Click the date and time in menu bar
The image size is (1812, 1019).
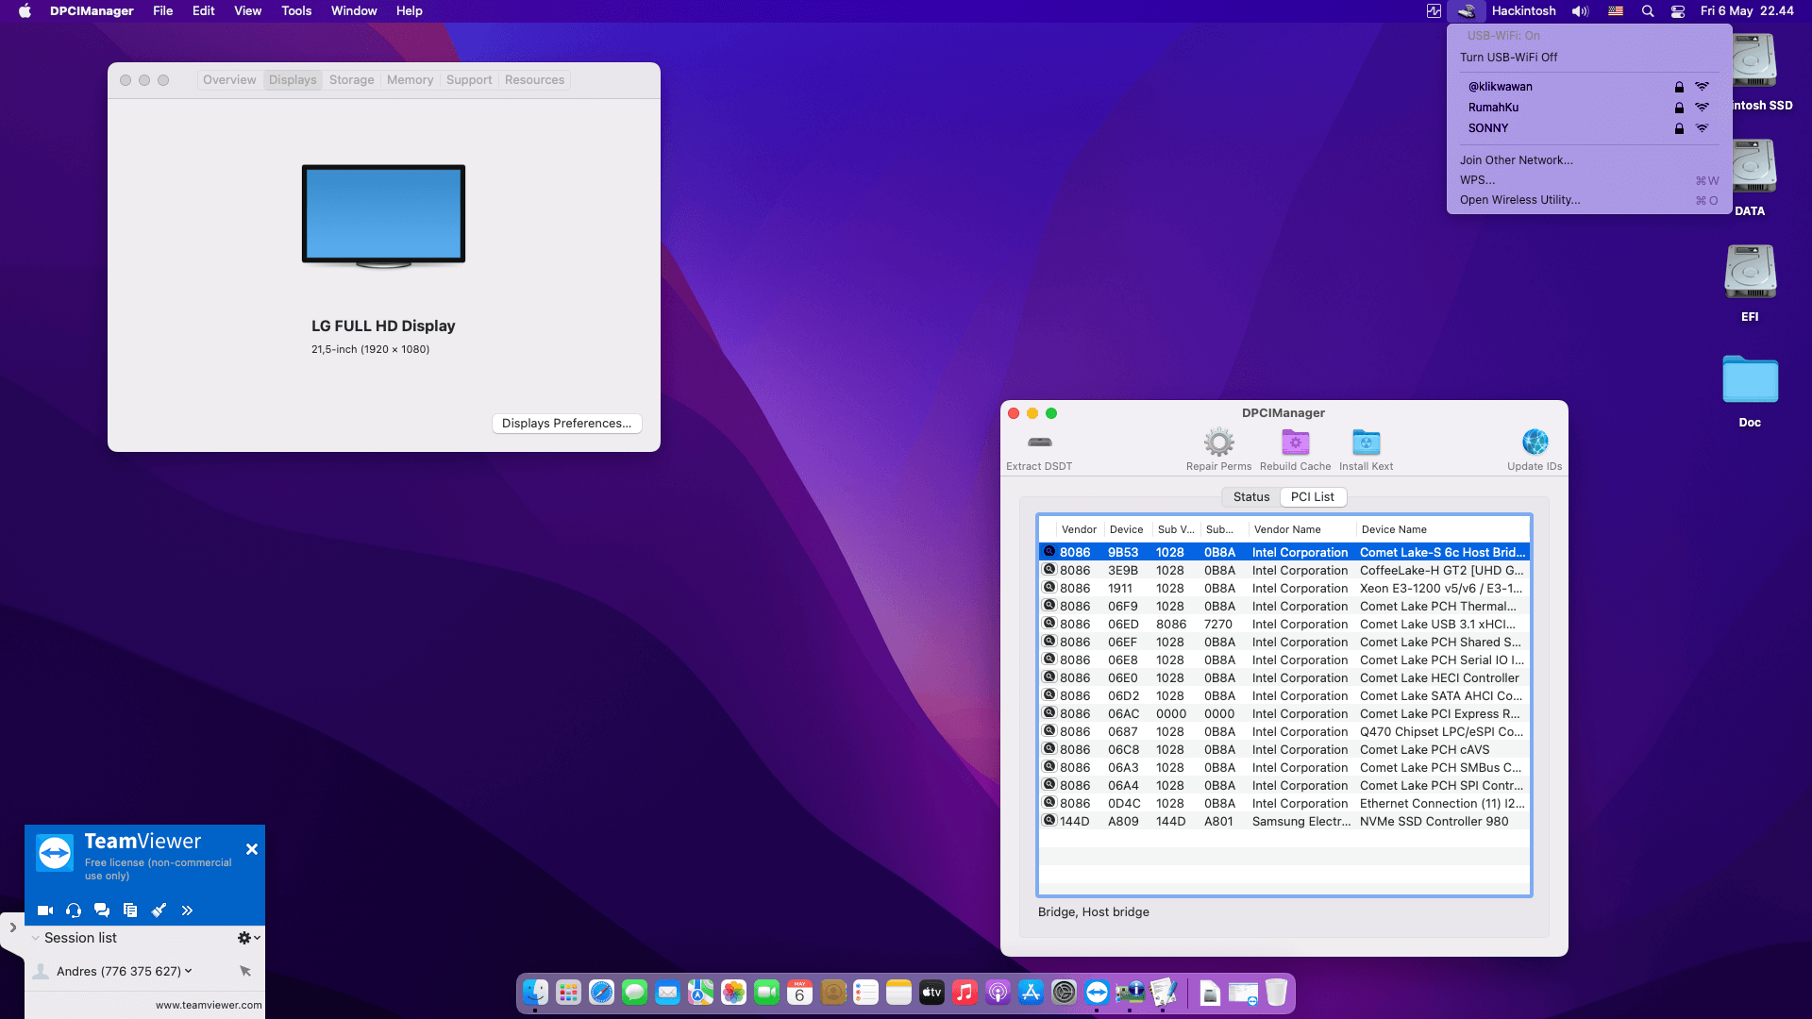[1747, 11]
